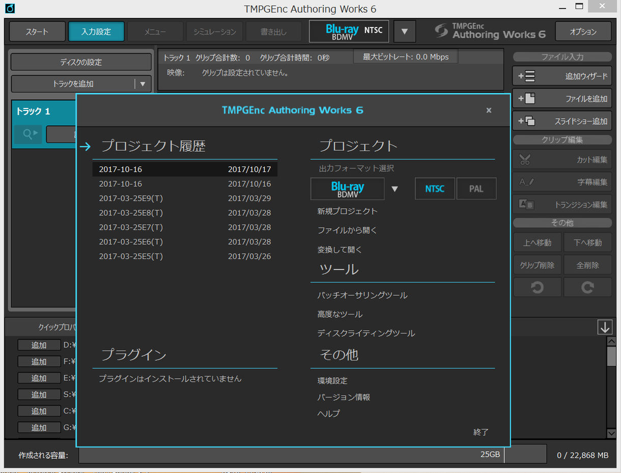621x473 pixels.
Task: Open the ヘルプ link
Action: (329, 413)
